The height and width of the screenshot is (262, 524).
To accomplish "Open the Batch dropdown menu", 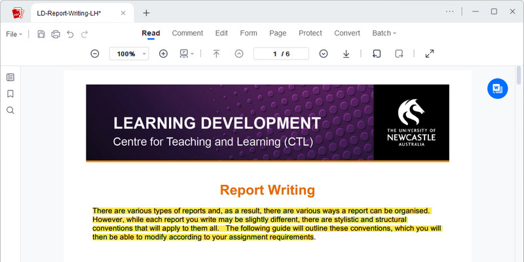I will click(384, 33).
